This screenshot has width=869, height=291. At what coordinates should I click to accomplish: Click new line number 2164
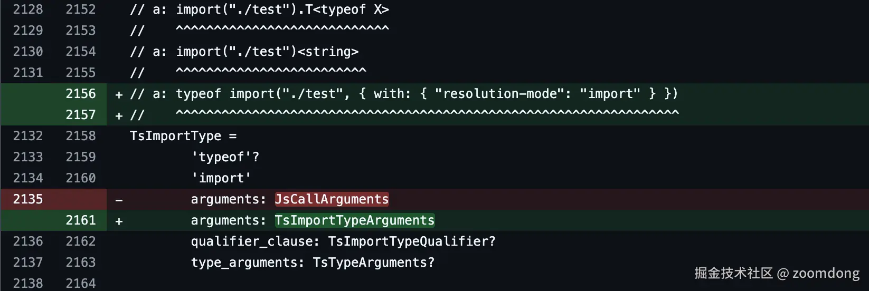pos(81,283)
